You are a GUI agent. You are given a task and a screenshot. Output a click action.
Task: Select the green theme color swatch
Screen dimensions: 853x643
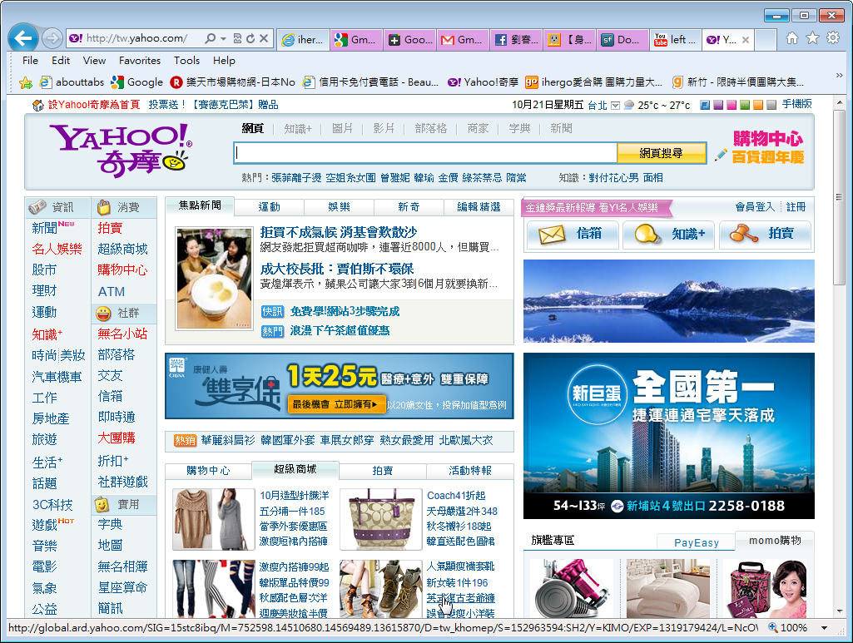(x=745, y=105)
